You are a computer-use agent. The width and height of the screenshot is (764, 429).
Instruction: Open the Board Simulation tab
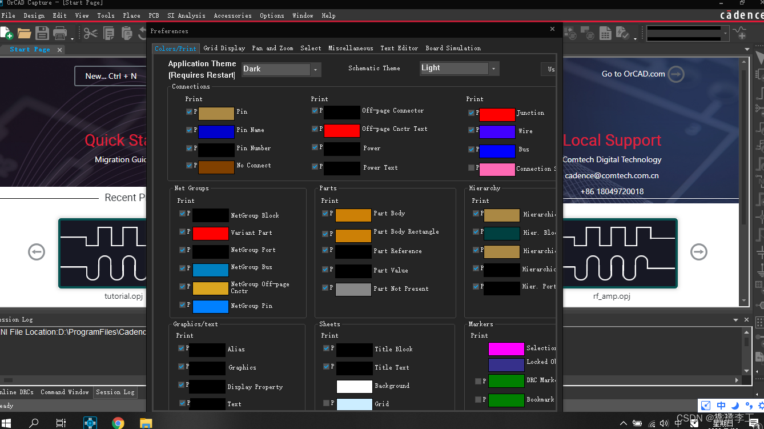coord(453,48)
